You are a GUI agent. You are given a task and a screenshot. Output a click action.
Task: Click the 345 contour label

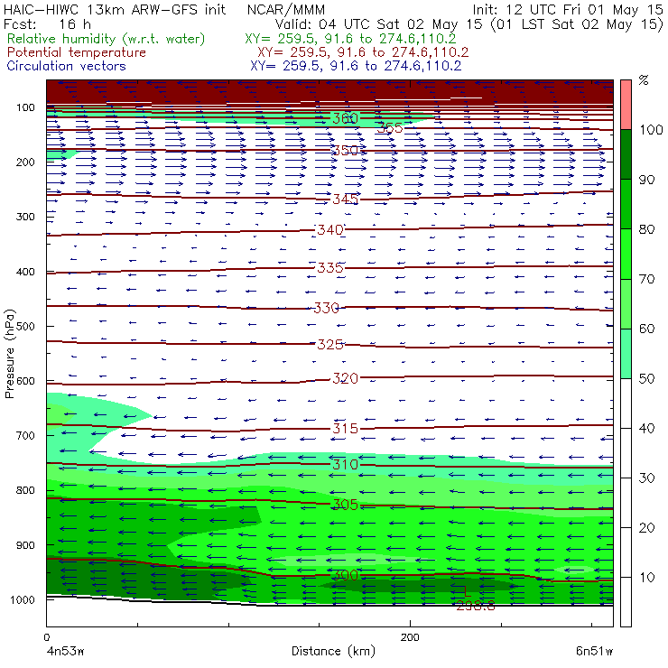tap(346, 199)
